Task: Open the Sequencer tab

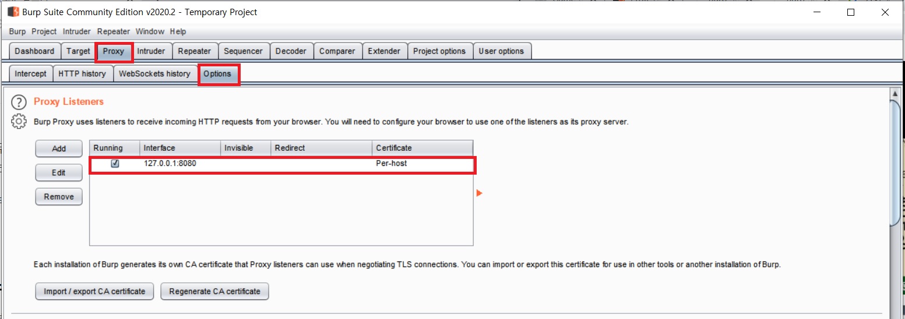Action: [243, 51]
